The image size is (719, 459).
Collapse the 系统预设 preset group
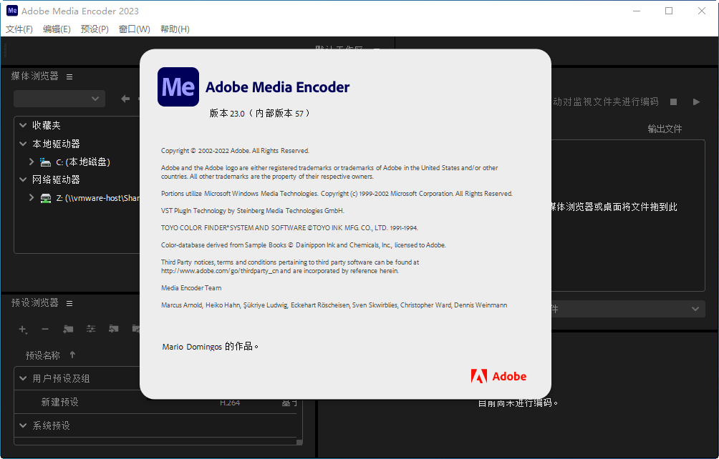22,425
